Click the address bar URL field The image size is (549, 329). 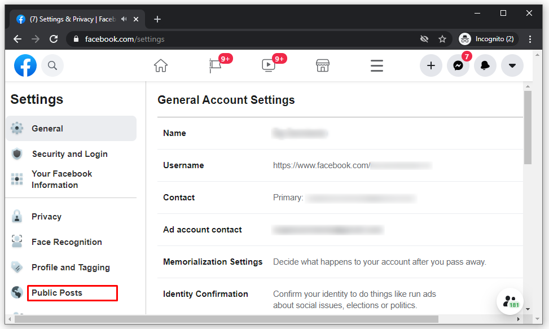pyautogui.click(x=226, y=39)
